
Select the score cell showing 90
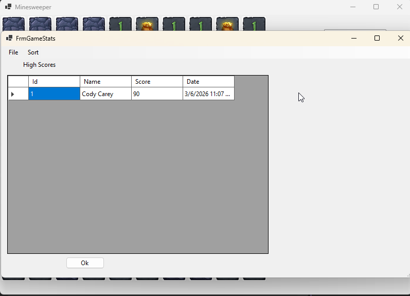click(157, 94)
